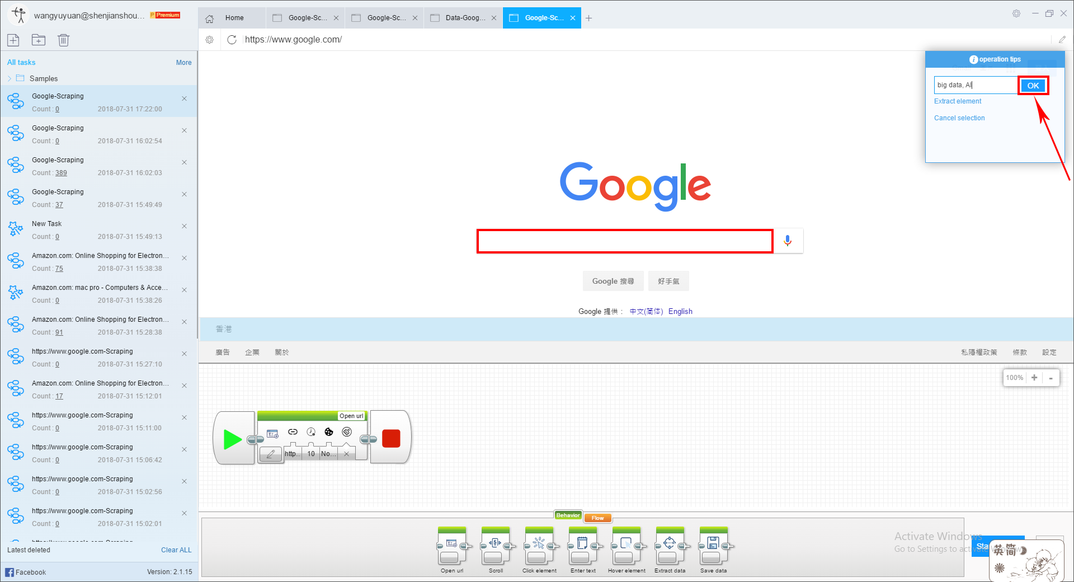Click the account name wangyuyuan@shenjianshou
The image size is (1074, 582).
tap(89, 16)
